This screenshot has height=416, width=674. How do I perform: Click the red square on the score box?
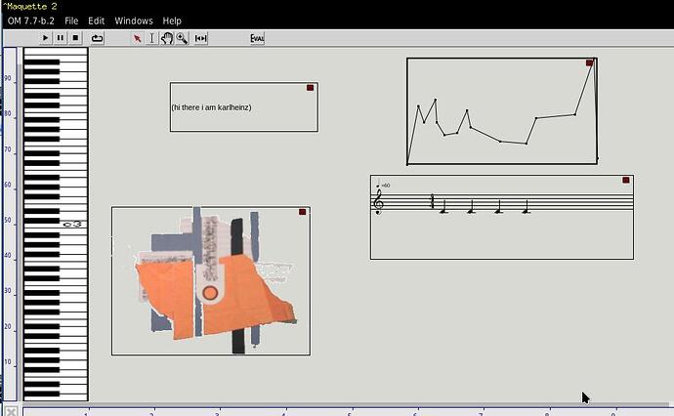(626, 180)
